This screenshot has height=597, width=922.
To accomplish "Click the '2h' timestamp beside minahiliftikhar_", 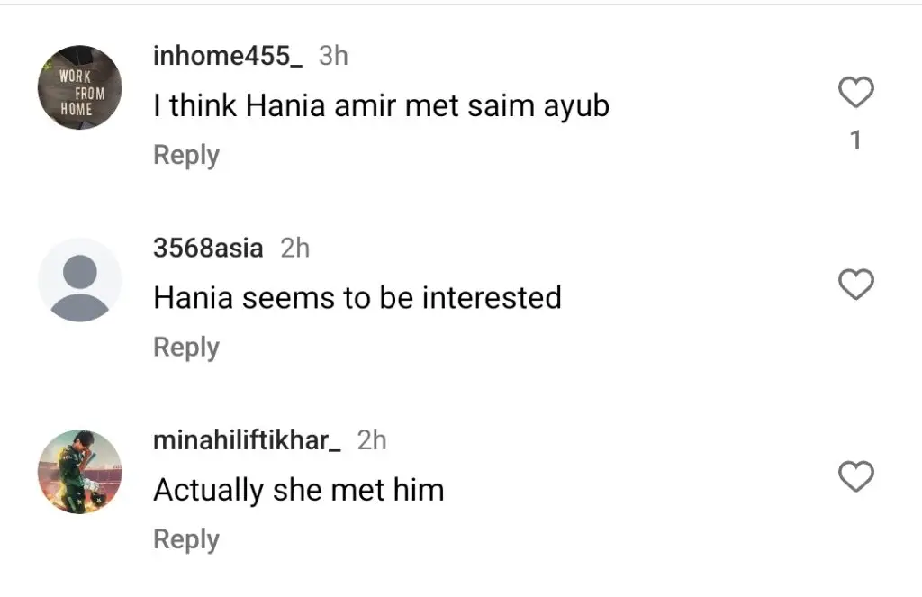I will (x=372, y=440).
